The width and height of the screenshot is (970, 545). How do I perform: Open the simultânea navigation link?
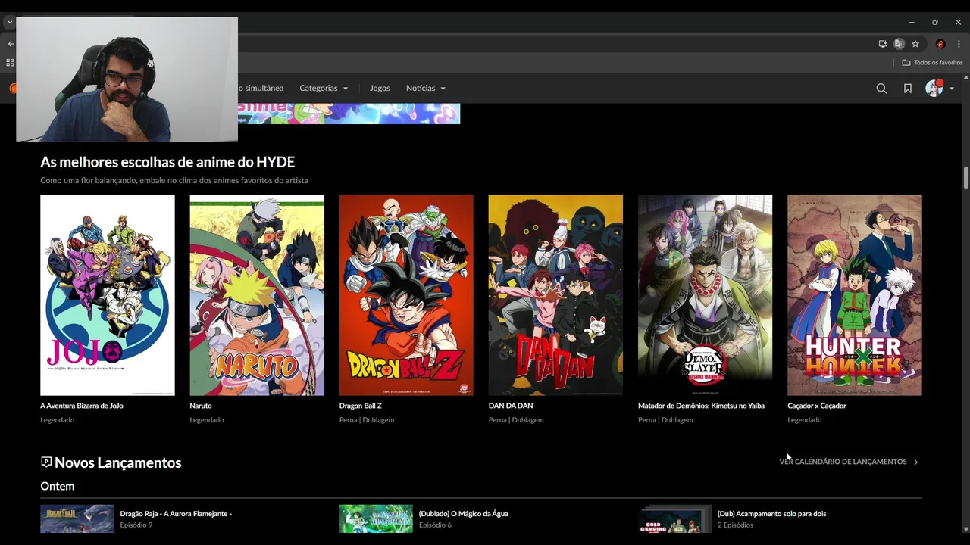click(x=261, y=89)
